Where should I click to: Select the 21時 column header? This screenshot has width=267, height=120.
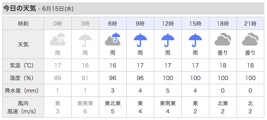(x=250, y=23)
